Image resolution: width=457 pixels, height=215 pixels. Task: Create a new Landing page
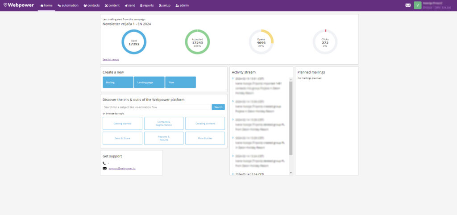[x=149, y=82]
